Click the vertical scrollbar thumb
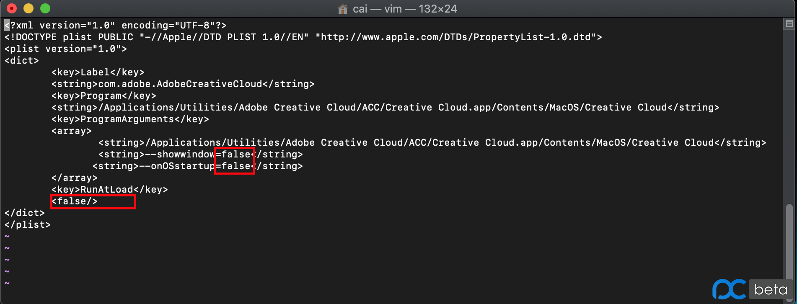797x304 pixels. coord(789,243)
